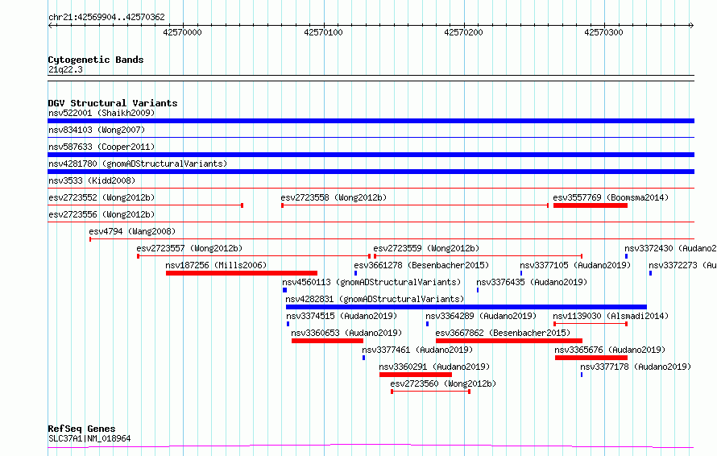This screenshot has width=717, height=456.
Task: Open the esv2723556 (Wong2012b) variant label
Action: [102, 214]
